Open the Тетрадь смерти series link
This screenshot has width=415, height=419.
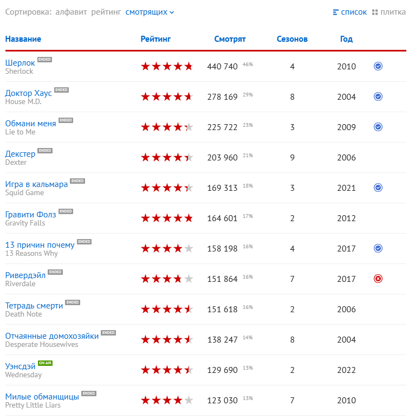click(34, 306)
